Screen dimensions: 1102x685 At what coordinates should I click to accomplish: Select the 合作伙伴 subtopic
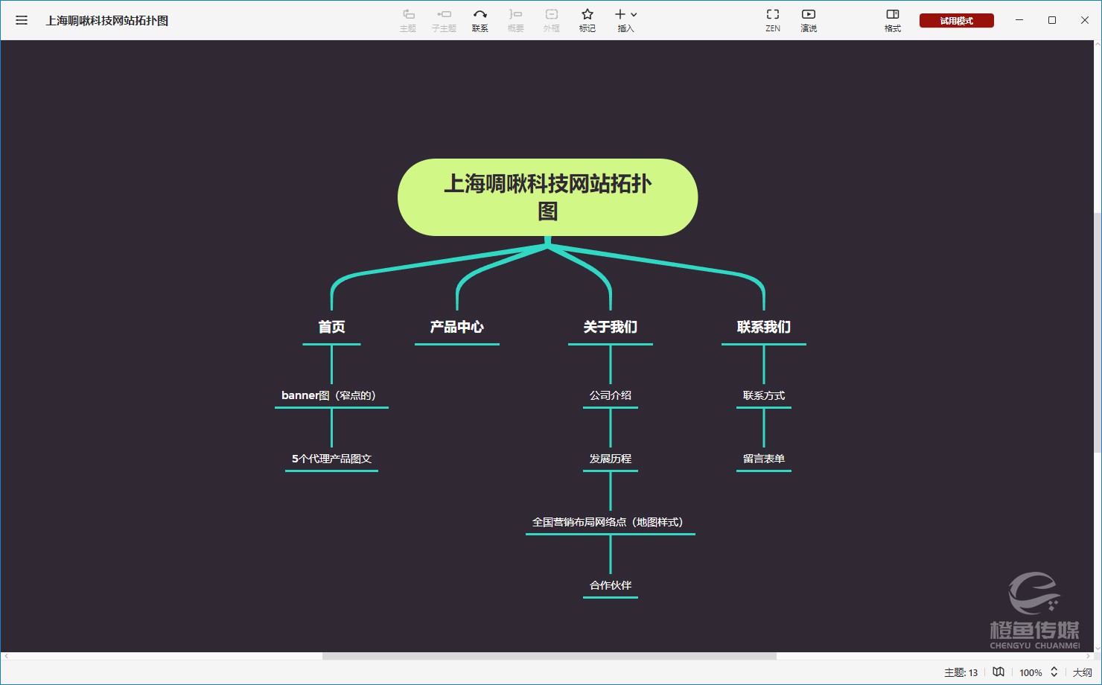pos(611,585)
